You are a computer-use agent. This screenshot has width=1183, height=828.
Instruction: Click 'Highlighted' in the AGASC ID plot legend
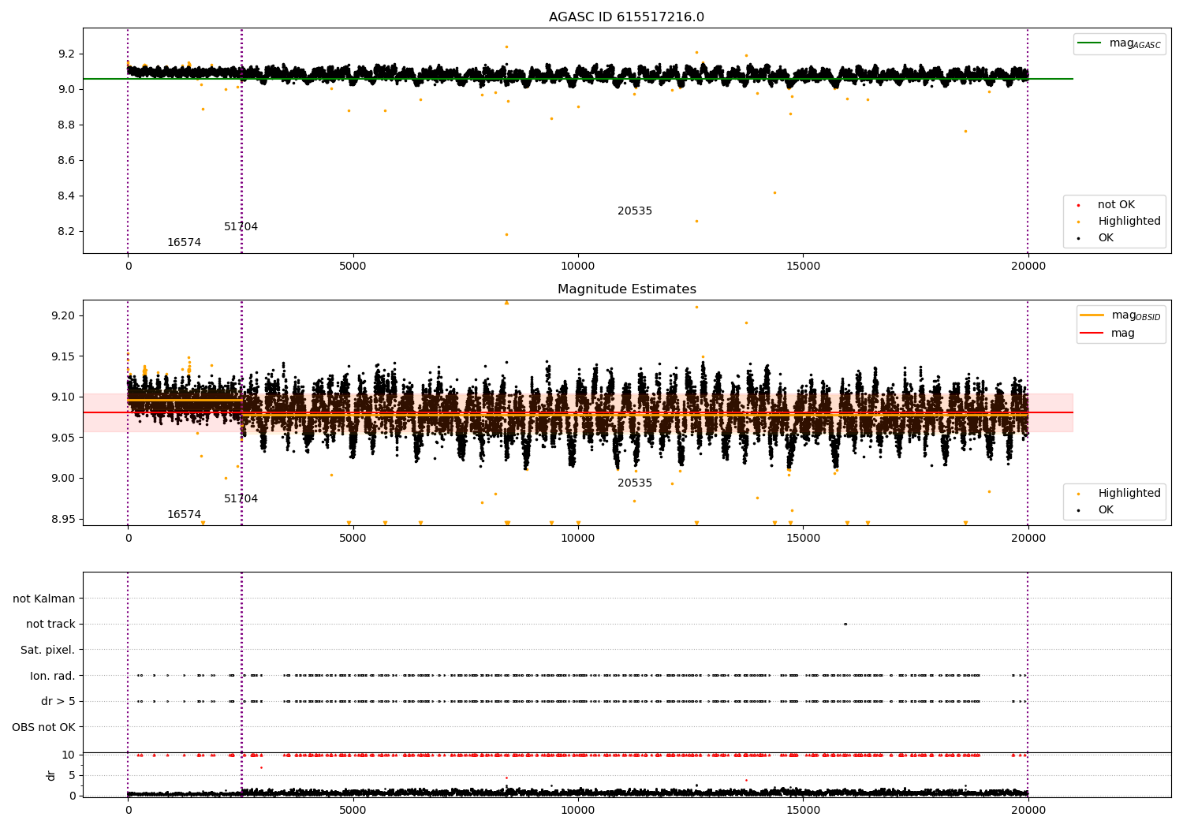click(1129, 222)
